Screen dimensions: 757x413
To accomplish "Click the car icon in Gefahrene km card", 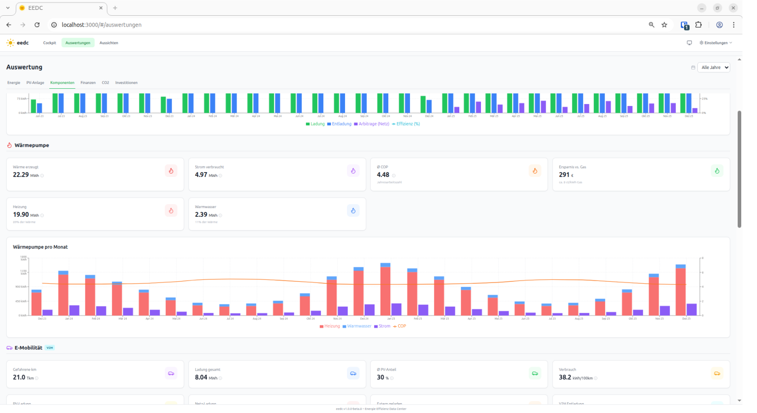I will [x=171, y=374].
